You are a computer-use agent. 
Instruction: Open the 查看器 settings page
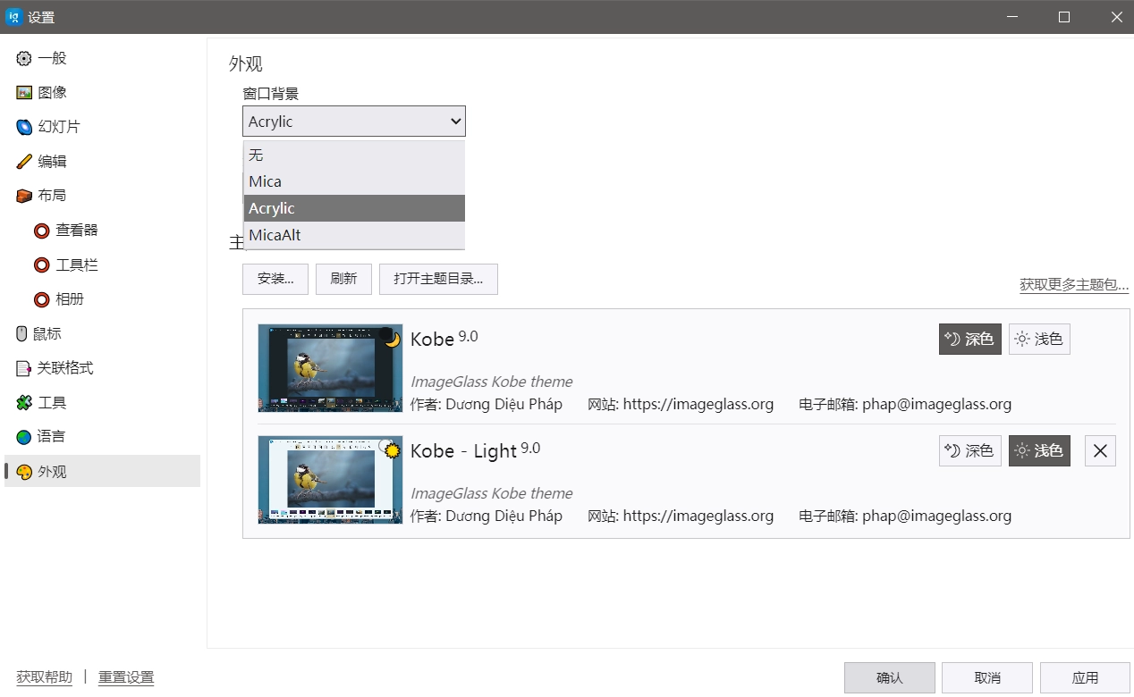click(x=76, y=231)
